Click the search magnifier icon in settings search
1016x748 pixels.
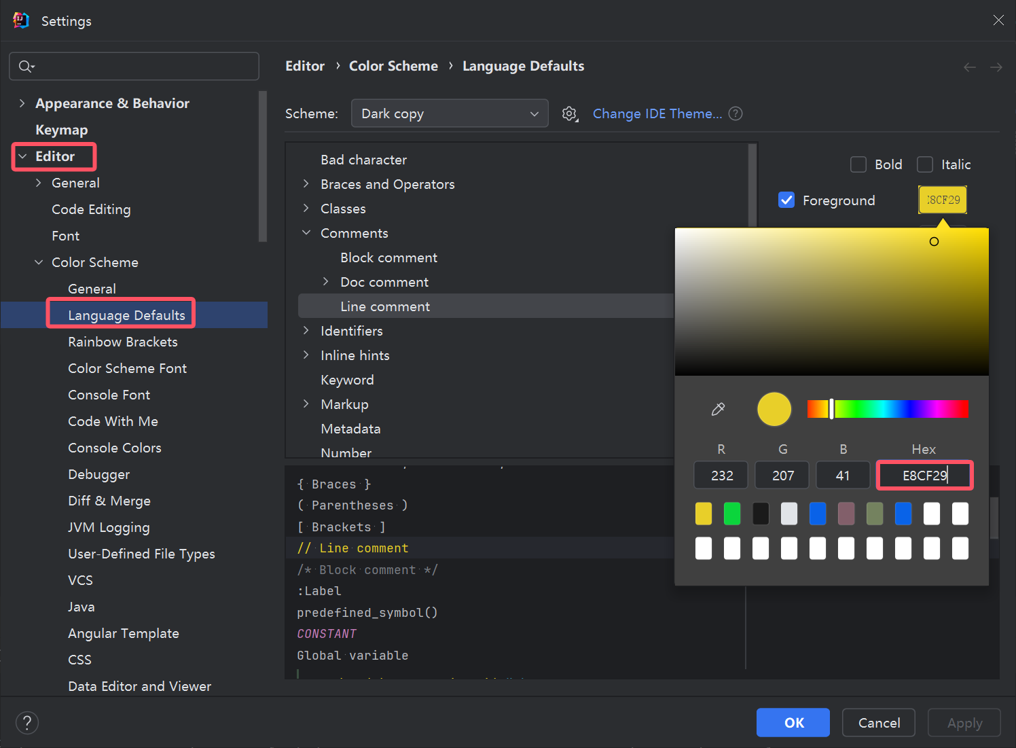(26, 66)
